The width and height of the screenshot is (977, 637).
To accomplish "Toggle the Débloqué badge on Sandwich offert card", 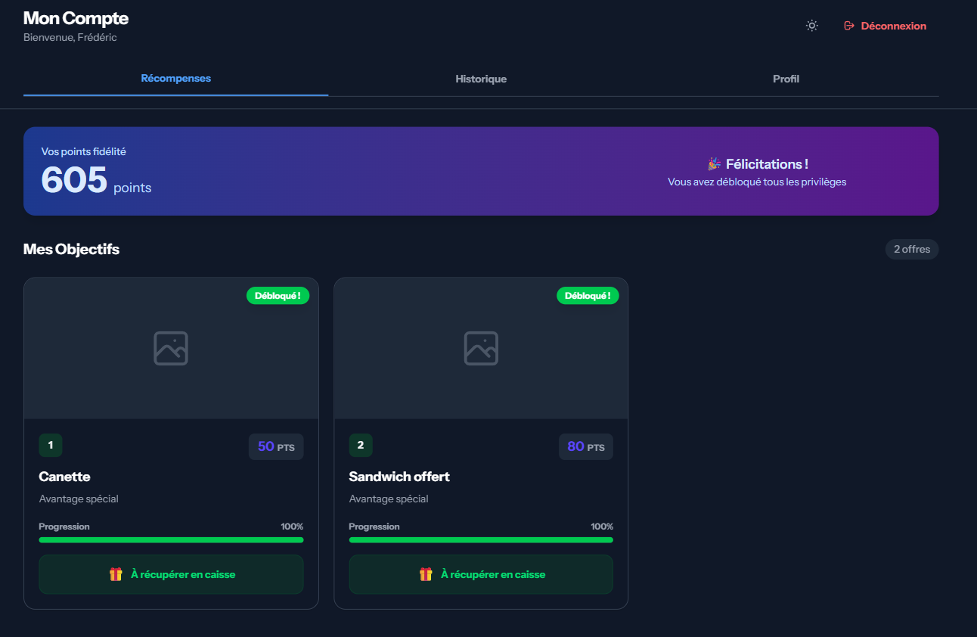I will 588,295.
